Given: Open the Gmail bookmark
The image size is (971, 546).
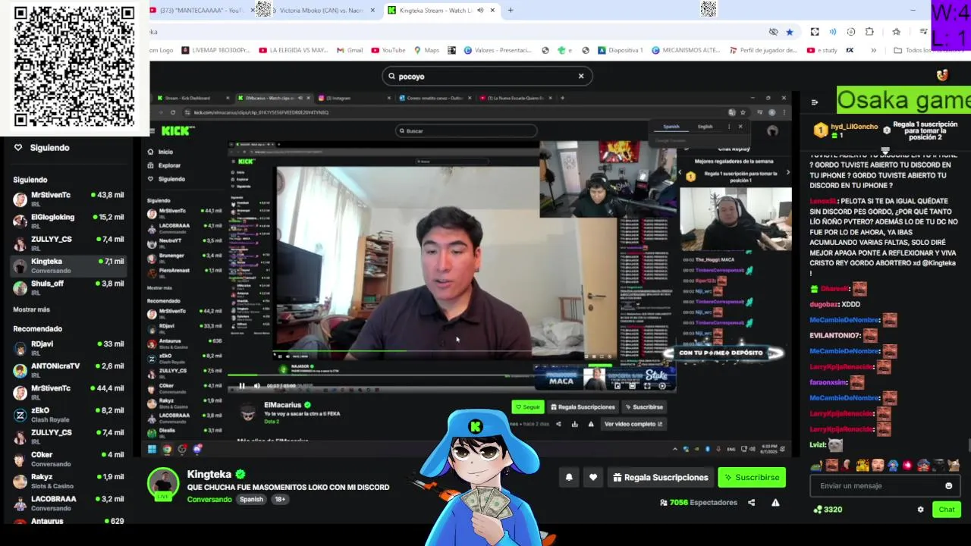Looking at the screenshot, I should point(349,51).
